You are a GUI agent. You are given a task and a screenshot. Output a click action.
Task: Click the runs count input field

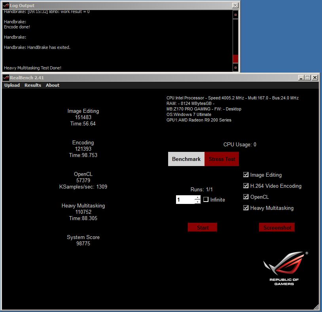(185, 200)
